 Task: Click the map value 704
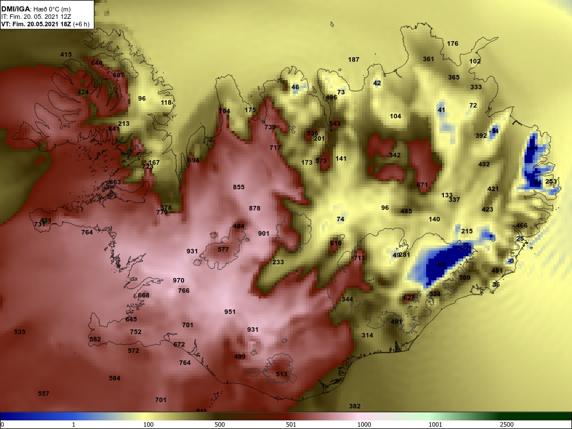pos(224,111)
